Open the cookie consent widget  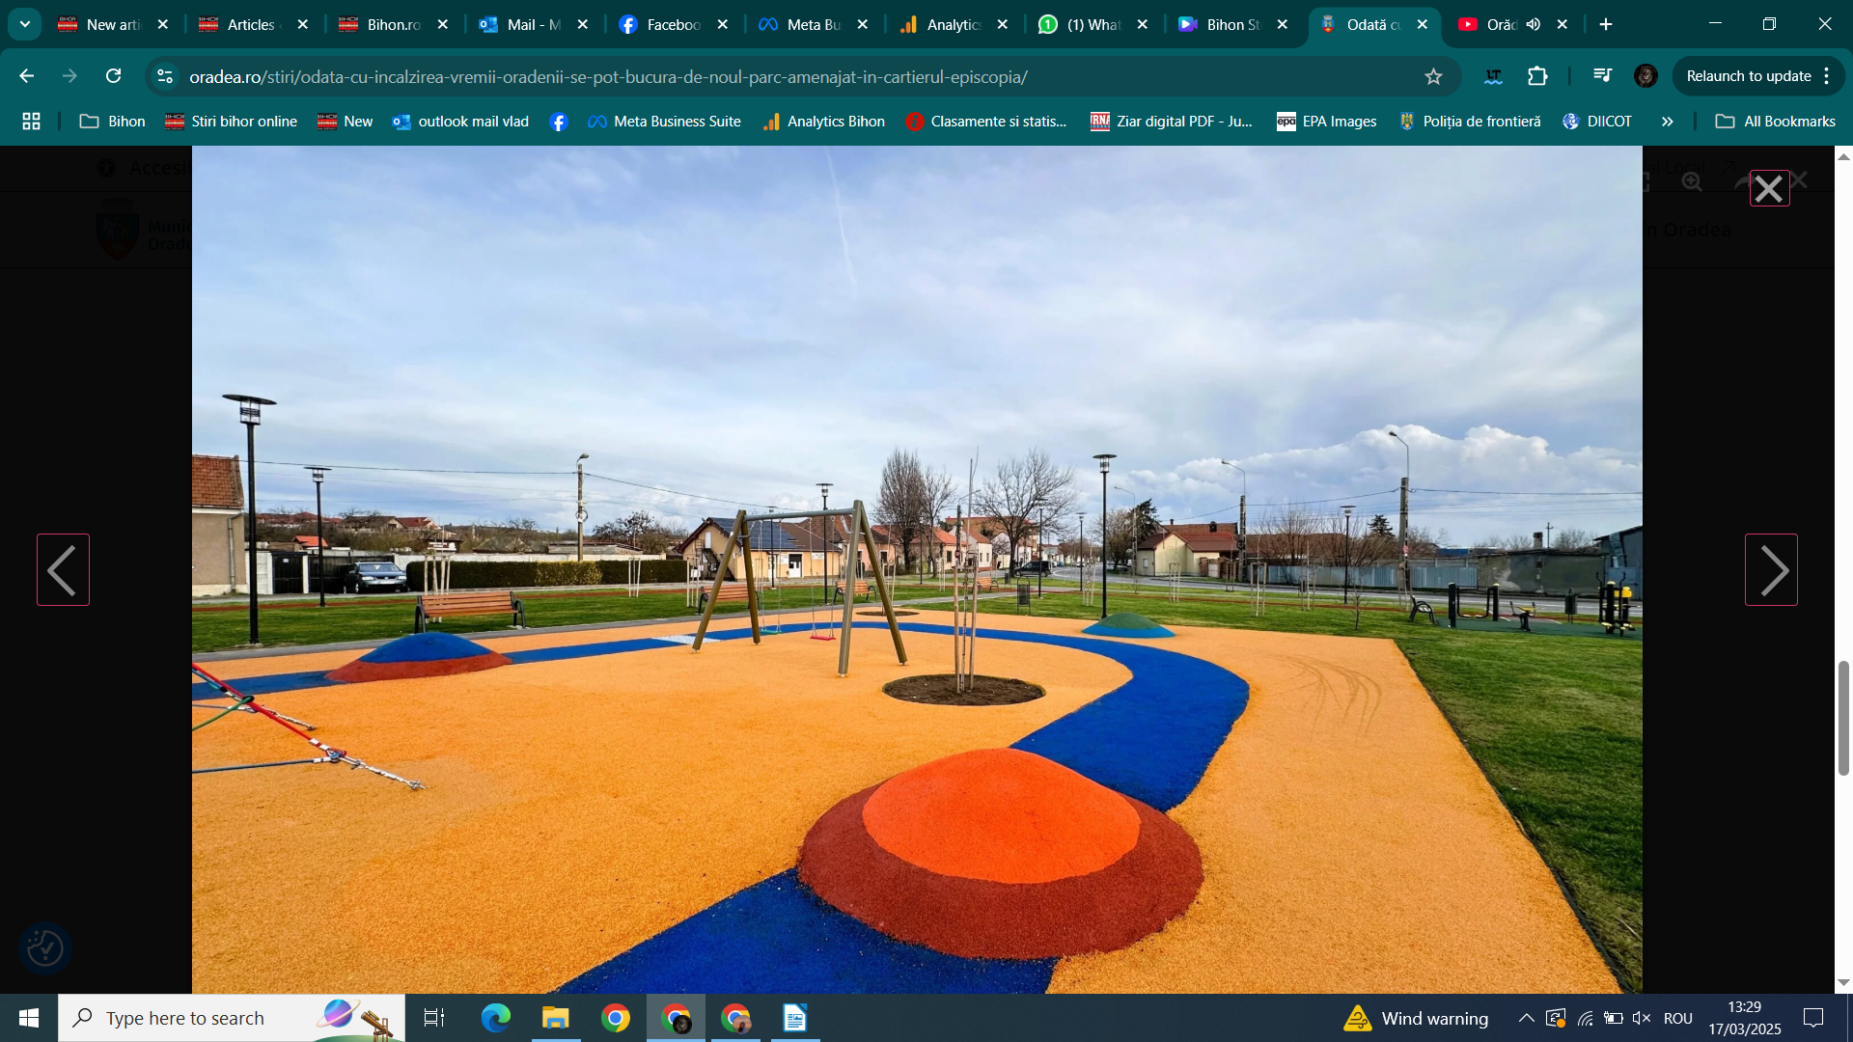tap(44, 948)
